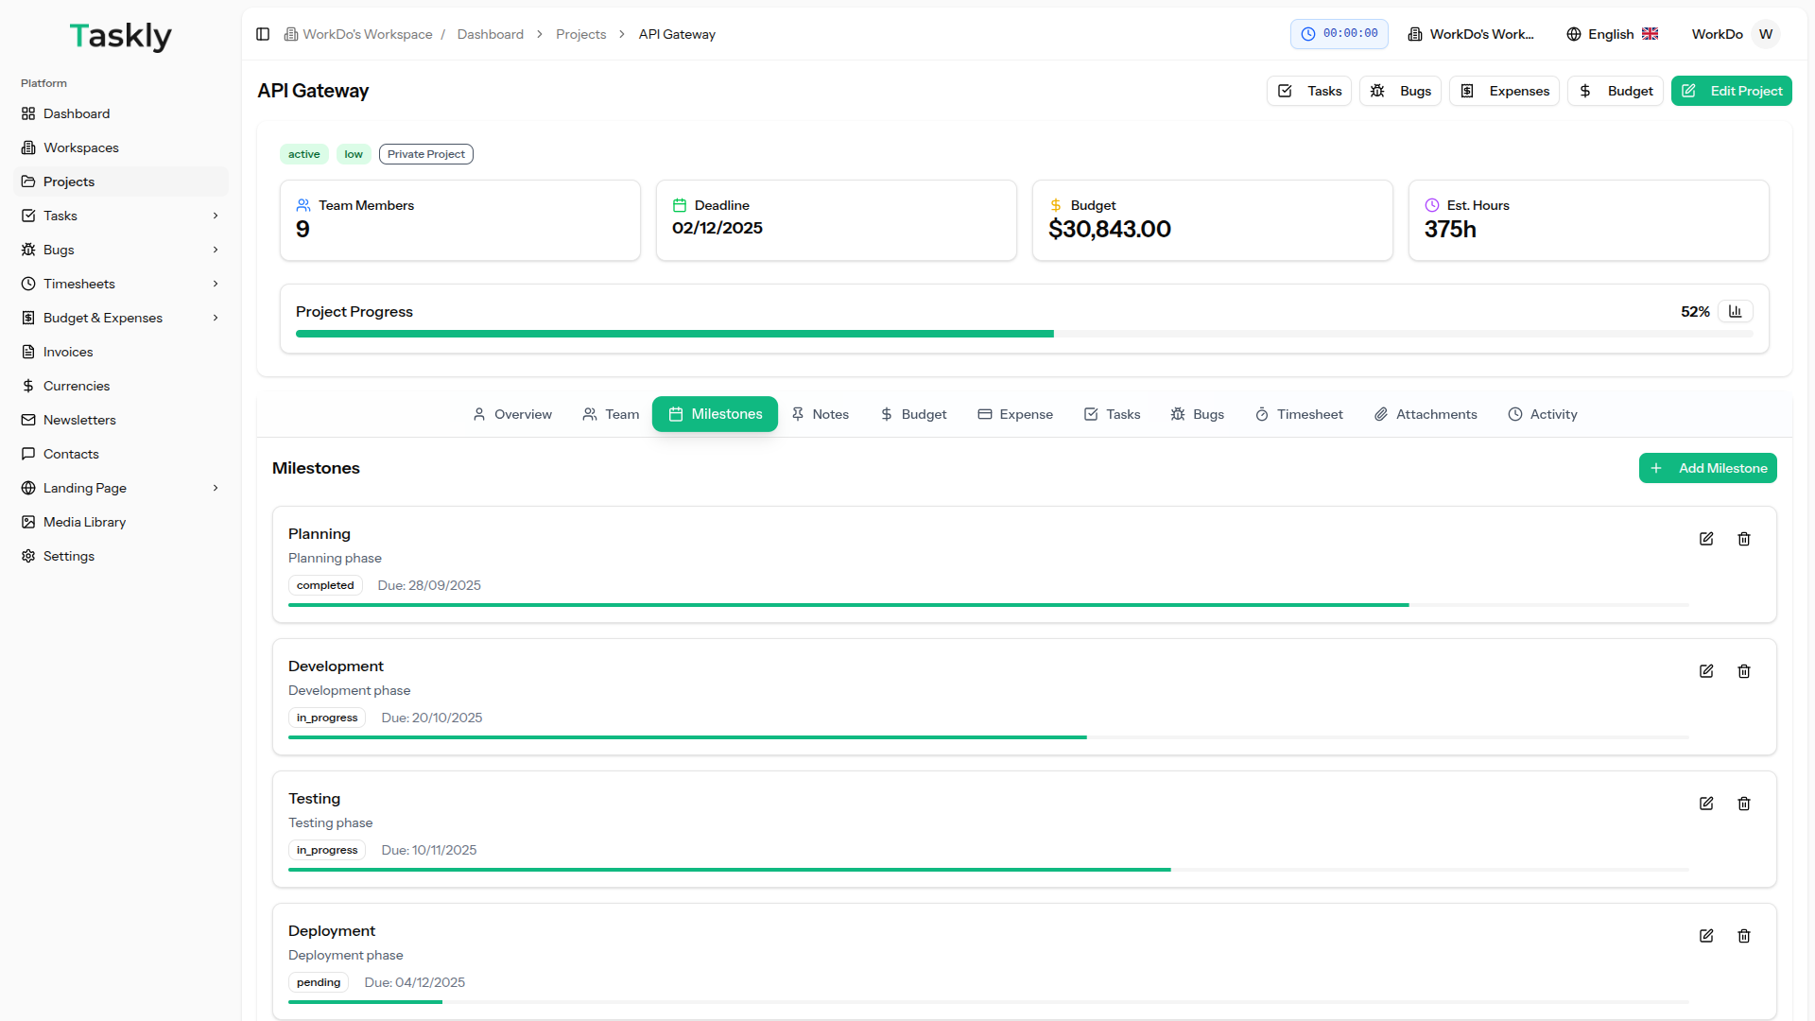
Task: Toggle the sidebar collapse icon
Action: pos(262,34)
